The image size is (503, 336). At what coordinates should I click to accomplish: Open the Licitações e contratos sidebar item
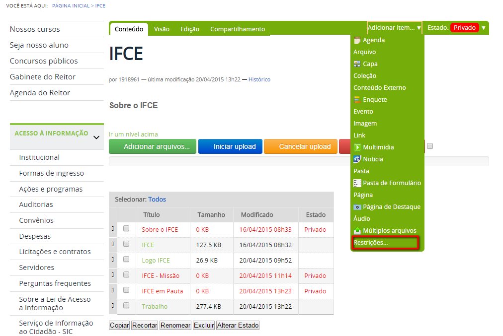pos(55,252)
